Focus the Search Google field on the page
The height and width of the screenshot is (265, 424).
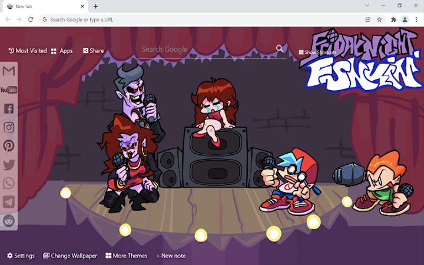206,49
